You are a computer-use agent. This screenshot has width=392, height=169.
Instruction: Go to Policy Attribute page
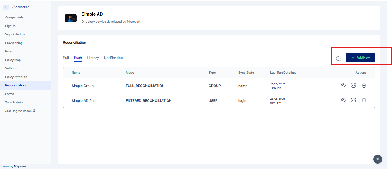point(16,77)
